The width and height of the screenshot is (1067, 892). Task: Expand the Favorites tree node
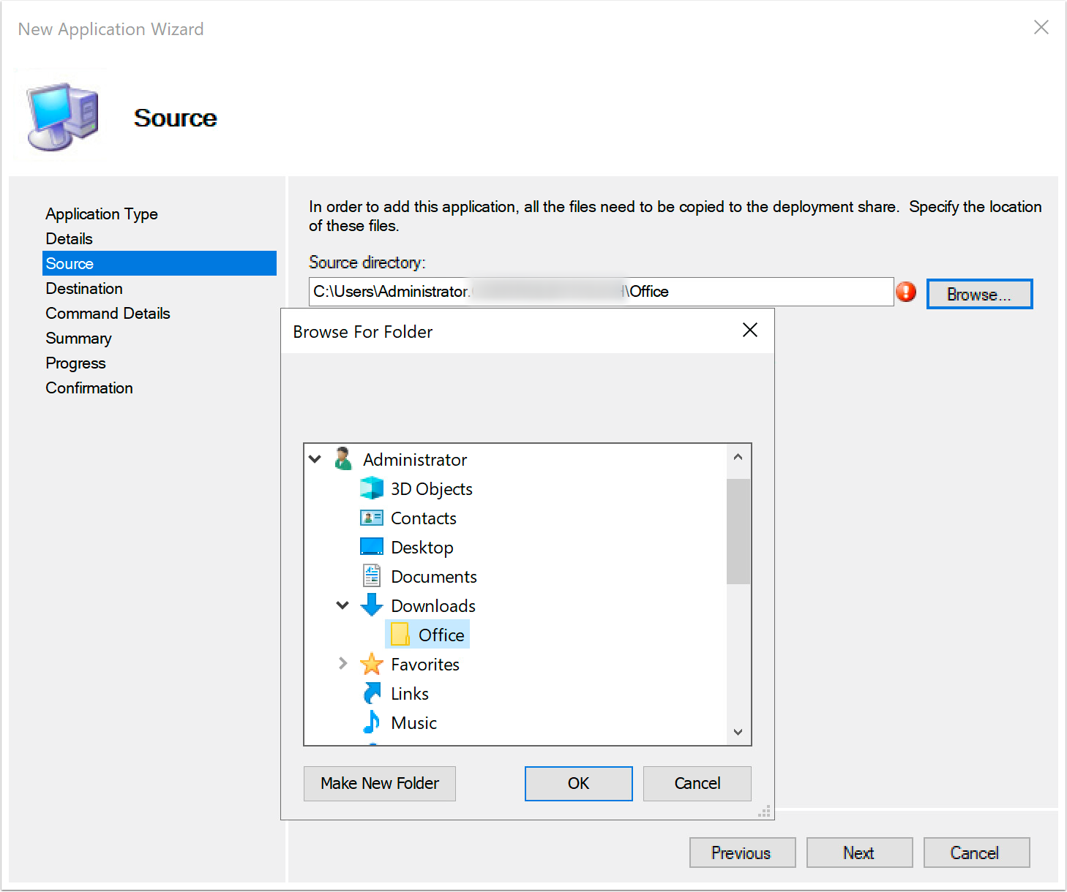point(343,663)
